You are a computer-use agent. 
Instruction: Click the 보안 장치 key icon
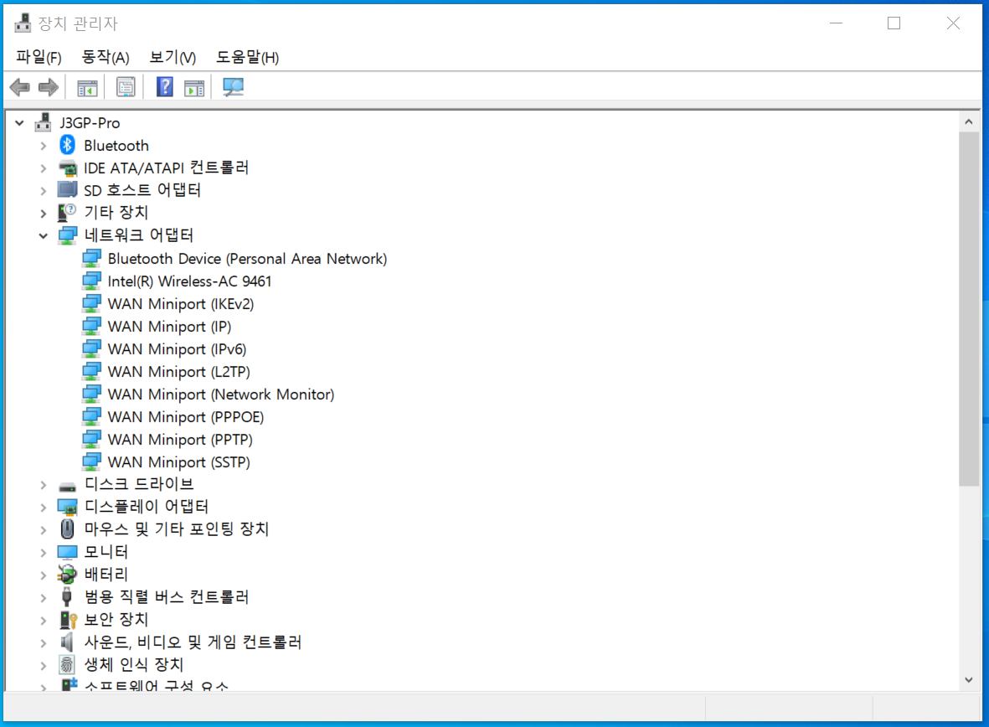68,620
